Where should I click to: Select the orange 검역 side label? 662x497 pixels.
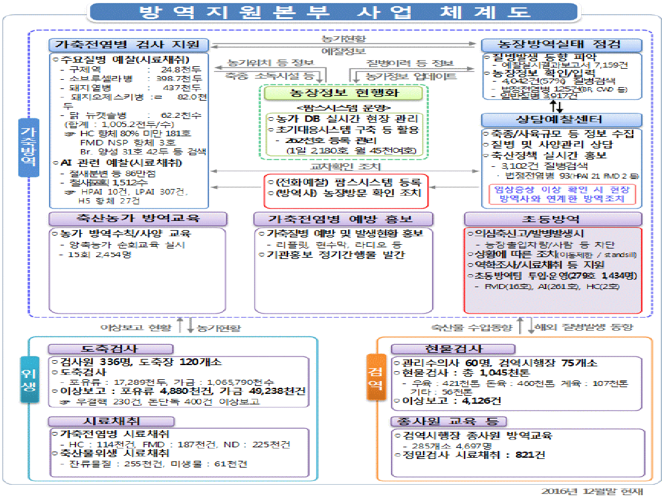tap(375, 375)
